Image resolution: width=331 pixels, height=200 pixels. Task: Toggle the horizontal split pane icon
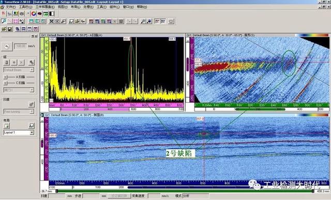(x=31, y=21)
